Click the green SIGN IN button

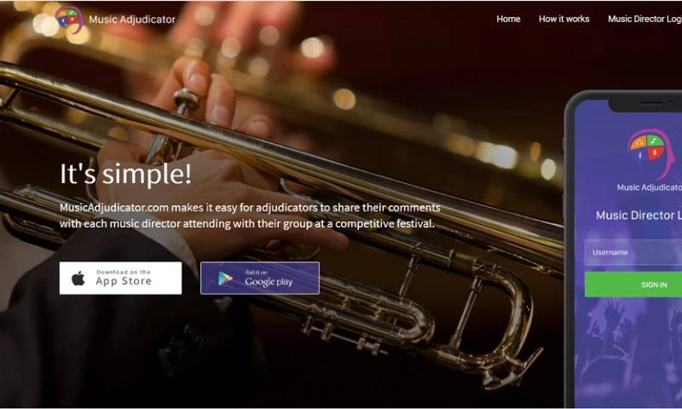[633, 285]
